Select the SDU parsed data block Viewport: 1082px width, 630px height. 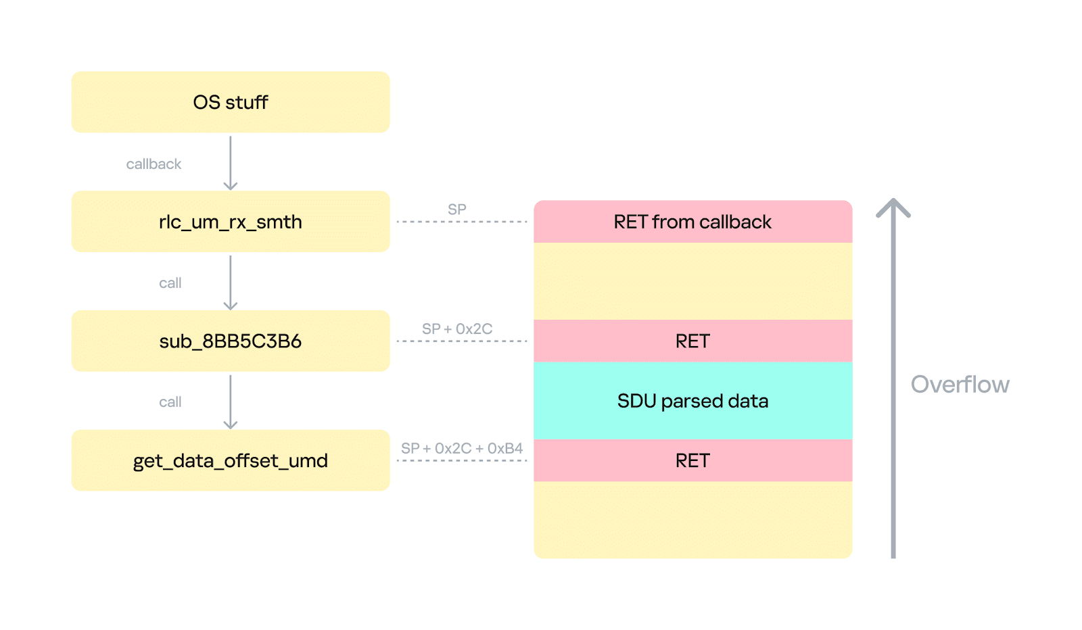coord(692,401)
